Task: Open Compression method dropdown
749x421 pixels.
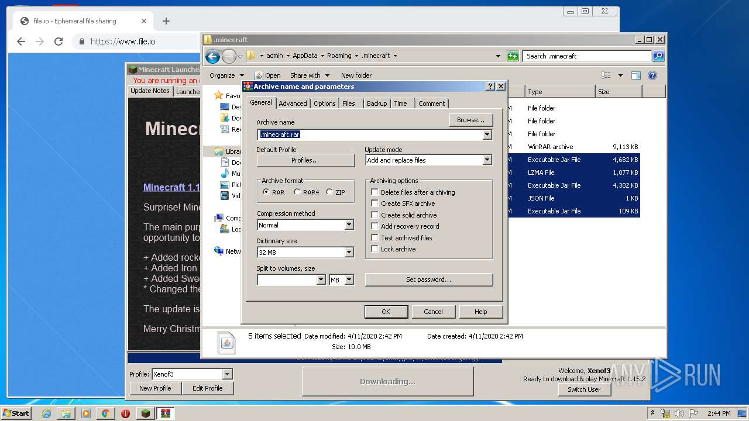Action: 349,225
